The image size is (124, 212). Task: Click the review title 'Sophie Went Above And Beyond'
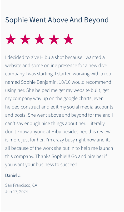coord(57,20)
